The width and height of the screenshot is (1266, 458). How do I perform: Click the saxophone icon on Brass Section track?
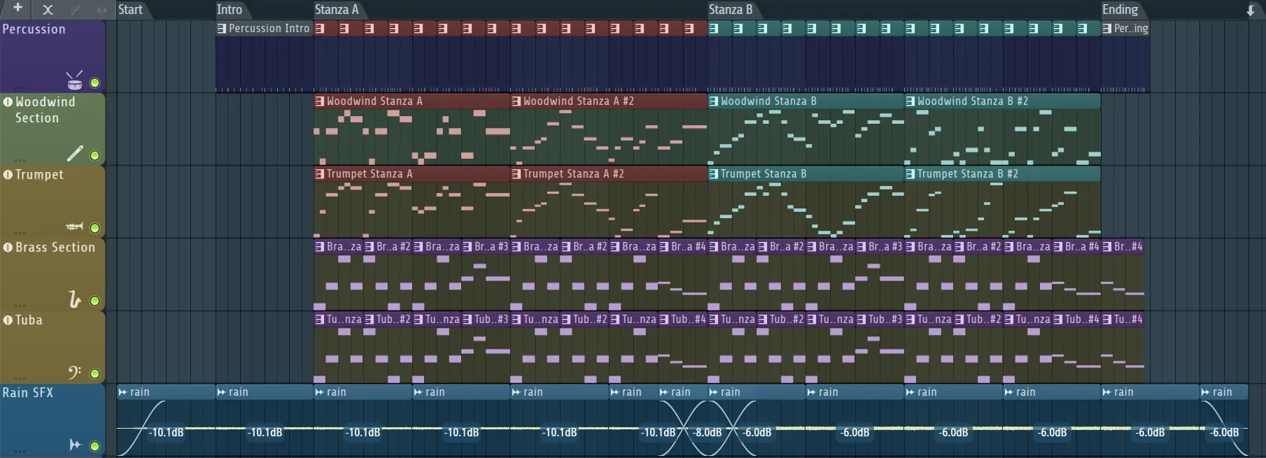(74, 299)
